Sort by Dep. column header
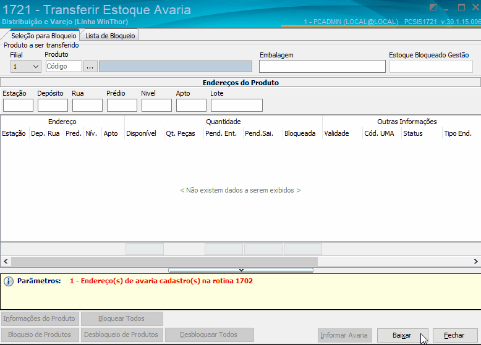 [x=38, y=133]
